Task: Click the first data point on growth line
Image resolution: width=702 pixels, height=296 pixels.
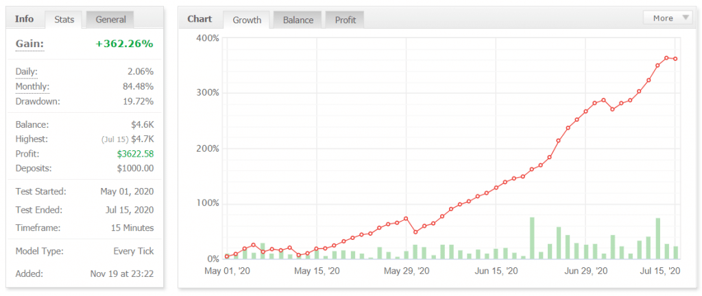Action: coord(227,256)
